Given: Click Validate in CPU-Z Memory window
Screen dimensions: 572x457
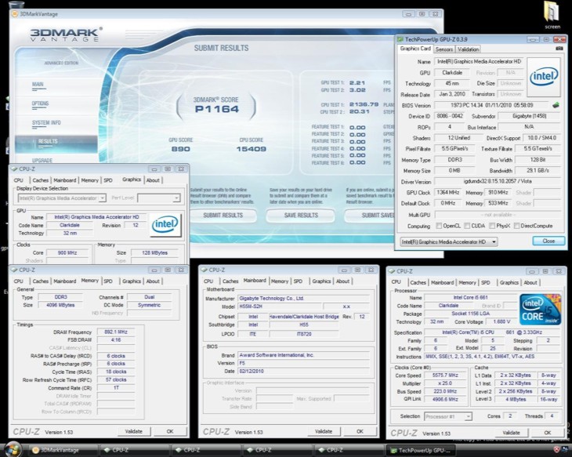Looking at the screenshot, I should coord(134,431).
